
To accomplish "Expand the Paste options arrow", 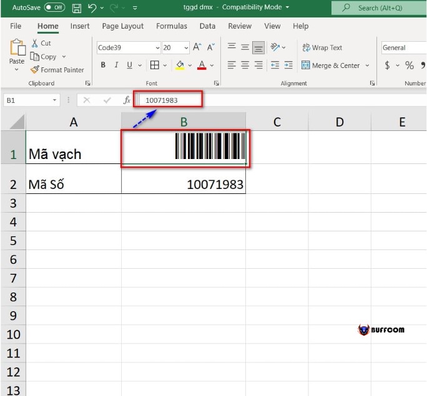I will coord(17,70).
